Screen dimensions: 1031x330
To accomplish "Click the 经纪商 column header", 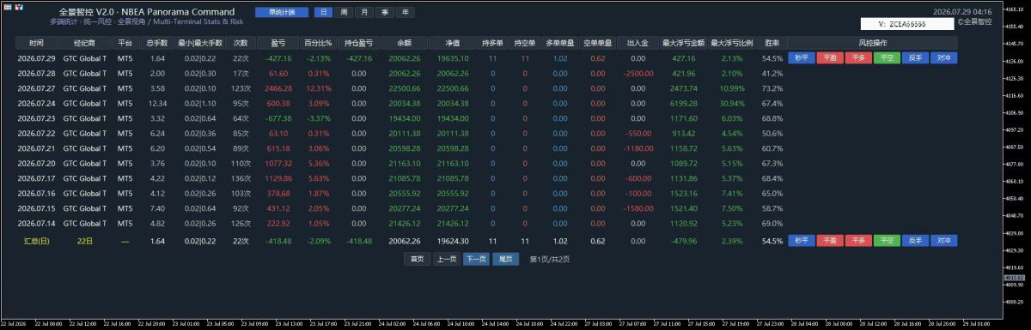I will 86,42.
